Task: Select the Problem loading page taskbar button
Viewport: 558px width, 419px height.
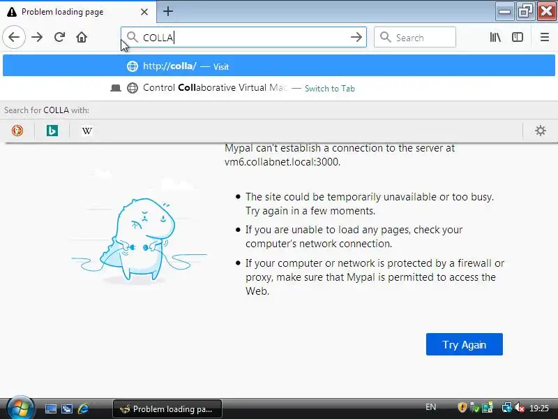Action: tap(167, 409)
